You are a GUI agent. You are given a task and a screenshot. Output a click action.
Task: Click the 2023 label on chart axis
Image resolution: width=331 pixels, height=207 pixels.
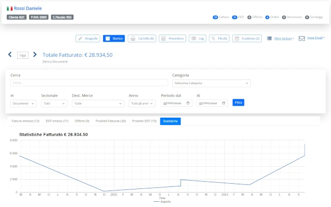(224, 195)
